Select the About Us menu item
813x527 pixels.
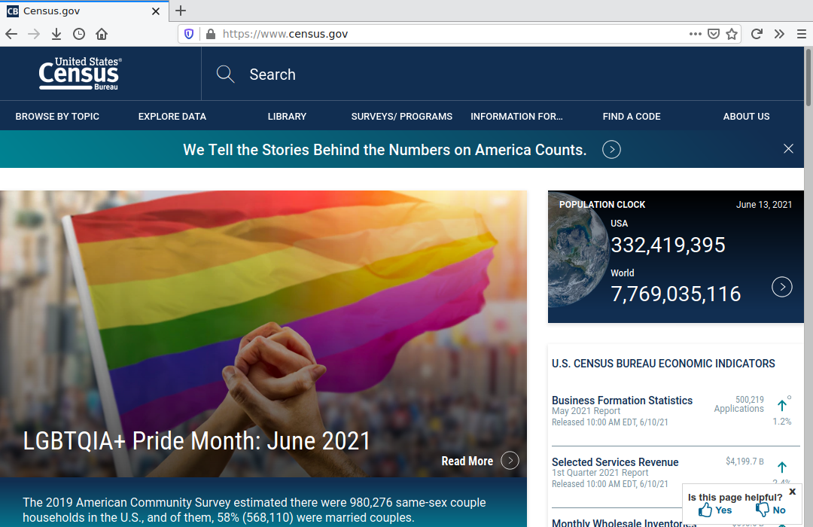[746, 117]
